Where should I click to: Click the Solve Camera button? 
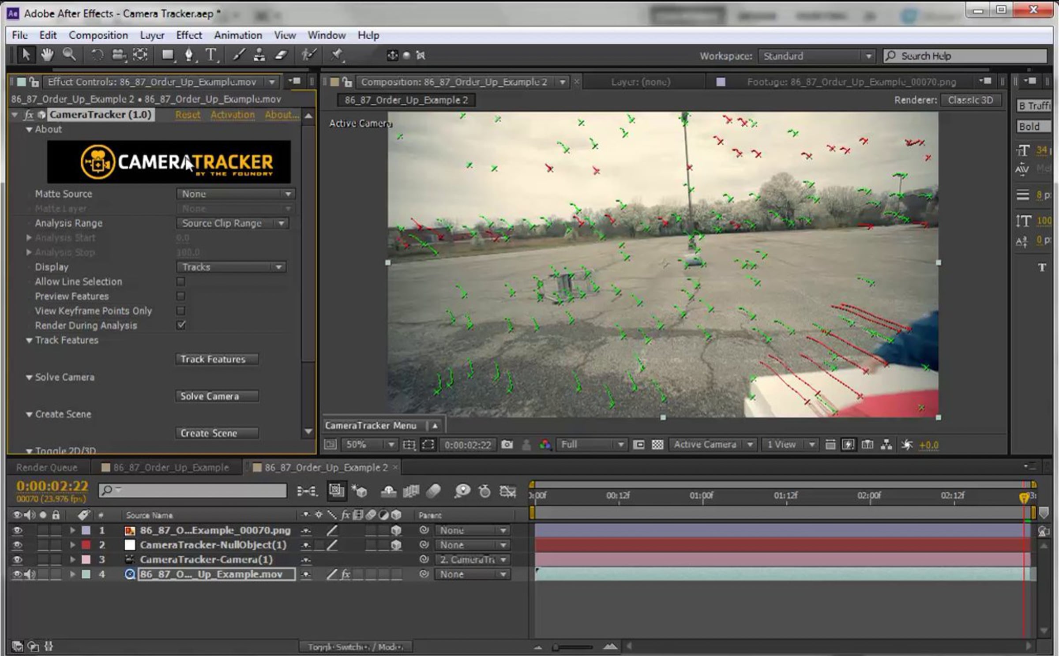(217, 396)
